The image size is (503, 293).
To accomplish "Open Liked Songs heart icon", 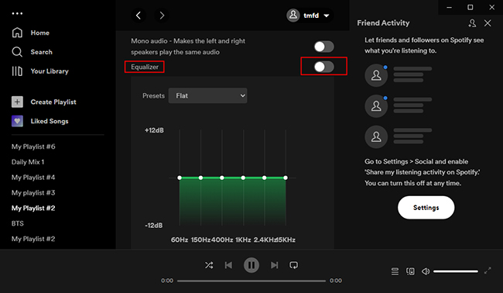I will (x=17, y=121).
